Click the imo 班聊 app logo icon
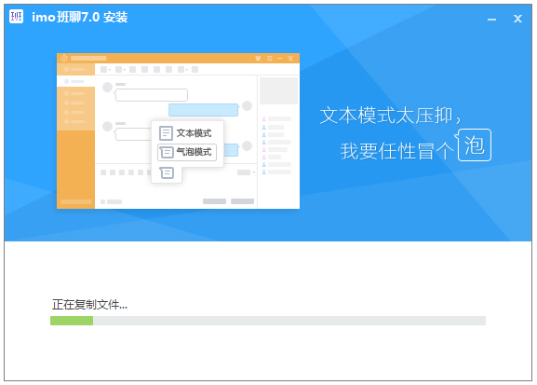 pyautogui.click(x=16, y=16)
